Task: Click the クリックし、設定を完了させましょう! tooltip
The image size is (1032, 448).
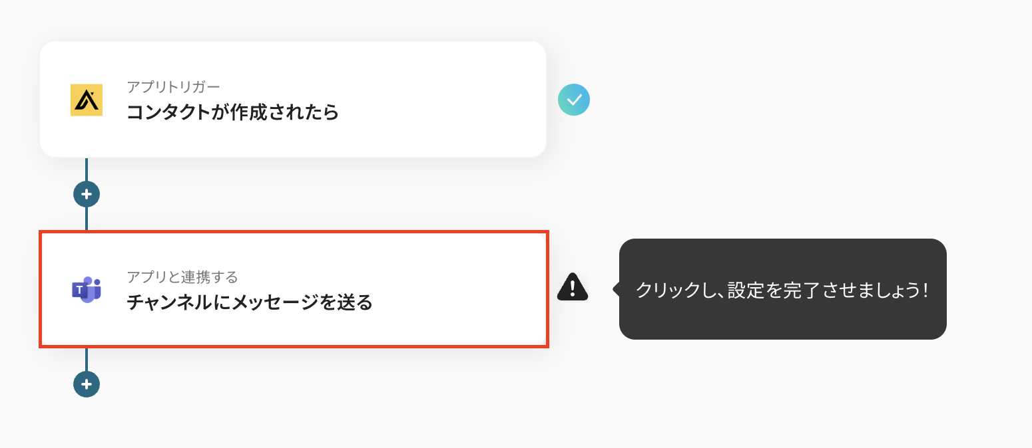Action: tap(782, 289)
